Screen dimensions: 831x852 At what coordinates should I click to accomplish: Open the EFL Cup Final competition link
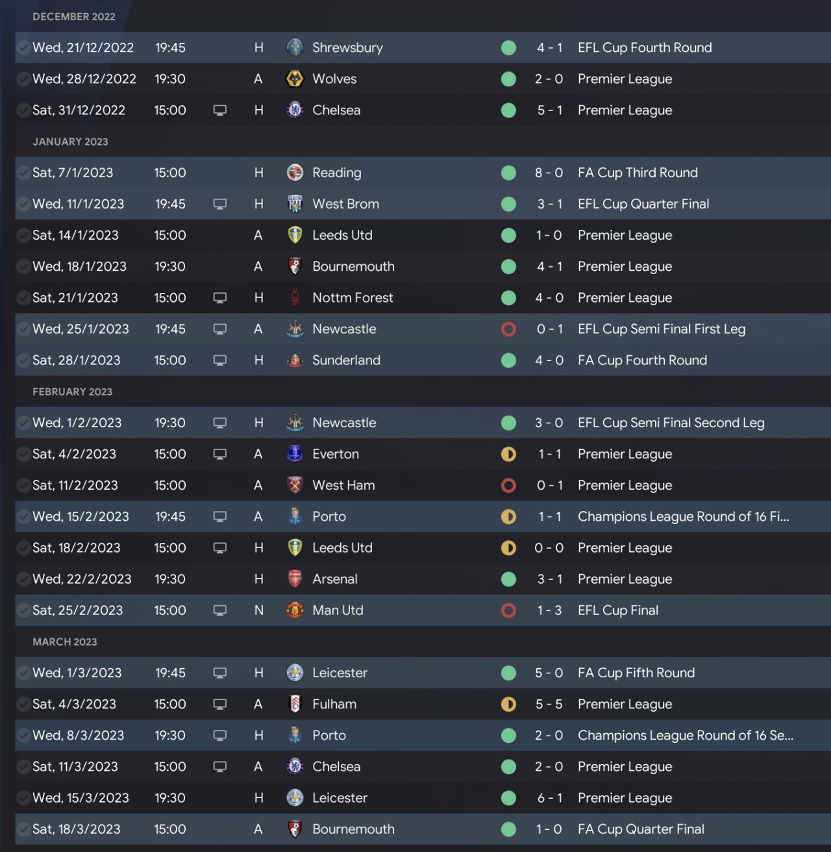(x=618, y=610)
